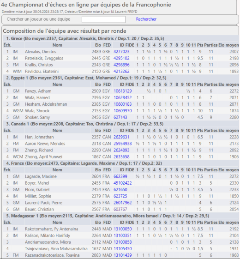This screenshot has height=259, width=240.
Task: Click the name 'Bauer, Christian'
Action: [39, 210]
